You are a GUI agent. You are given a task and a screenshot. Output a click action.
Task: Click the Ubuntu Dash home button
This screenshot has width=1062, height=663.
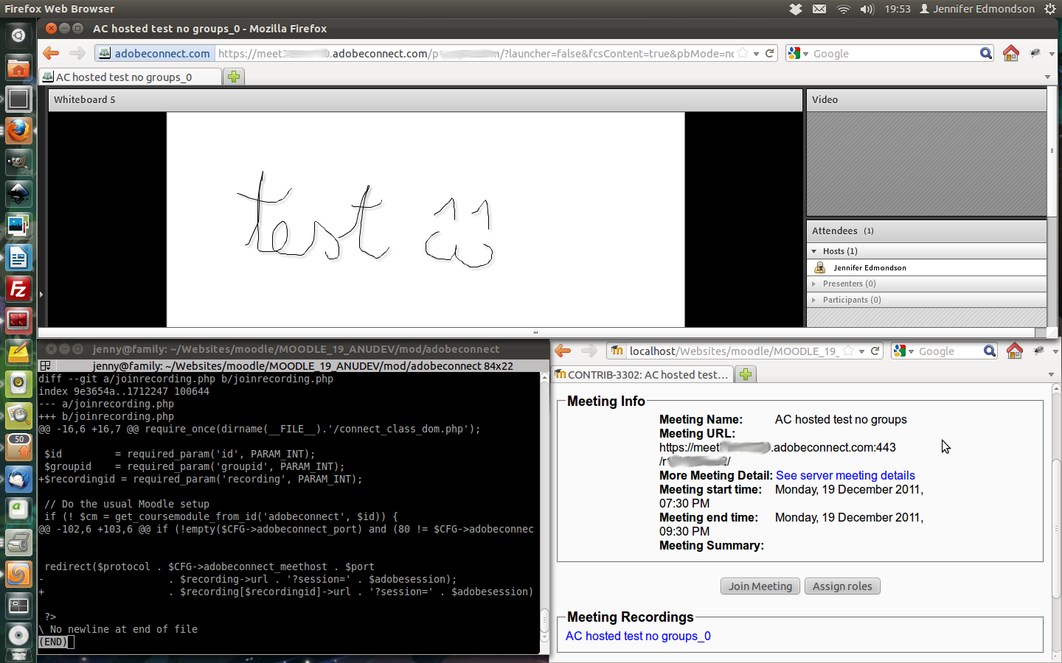point(18,35)
